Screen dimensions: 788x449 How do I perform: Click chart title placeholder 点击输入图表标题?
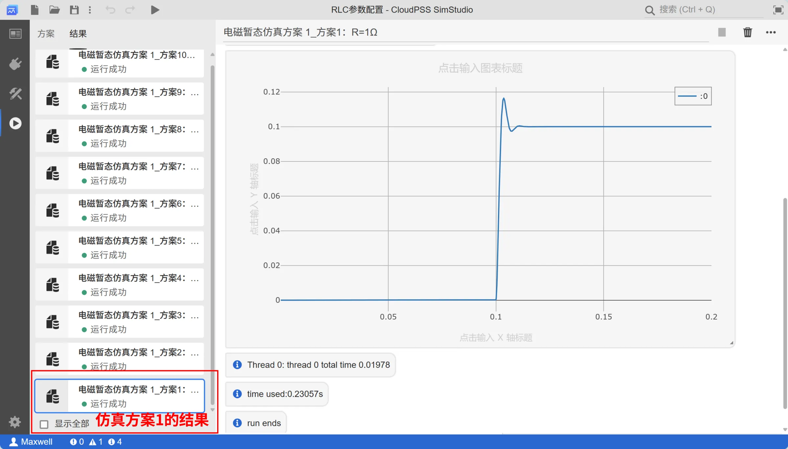click(x=480, y=68)
